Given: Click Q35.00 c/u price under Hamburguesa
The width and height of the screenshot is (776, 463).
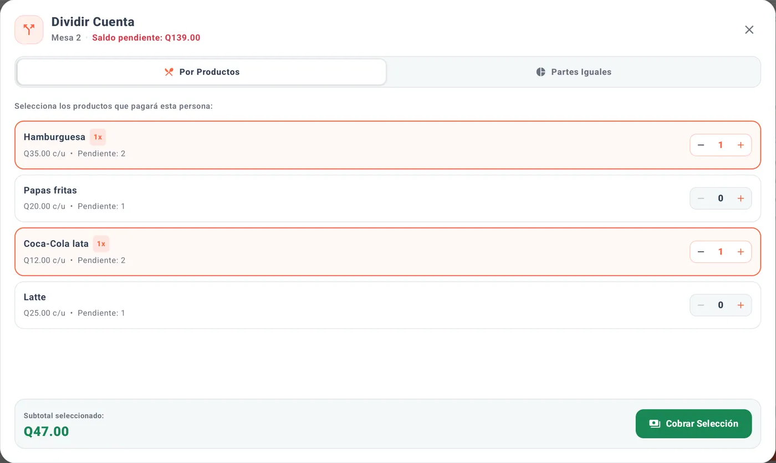Looking at the screenshot, I should point(44,154).
